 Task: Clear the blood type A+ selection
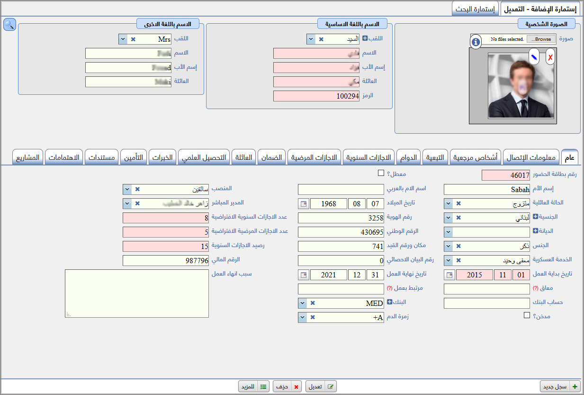312,317
